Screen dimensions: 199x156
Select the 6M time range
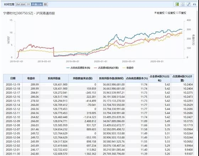23,4
